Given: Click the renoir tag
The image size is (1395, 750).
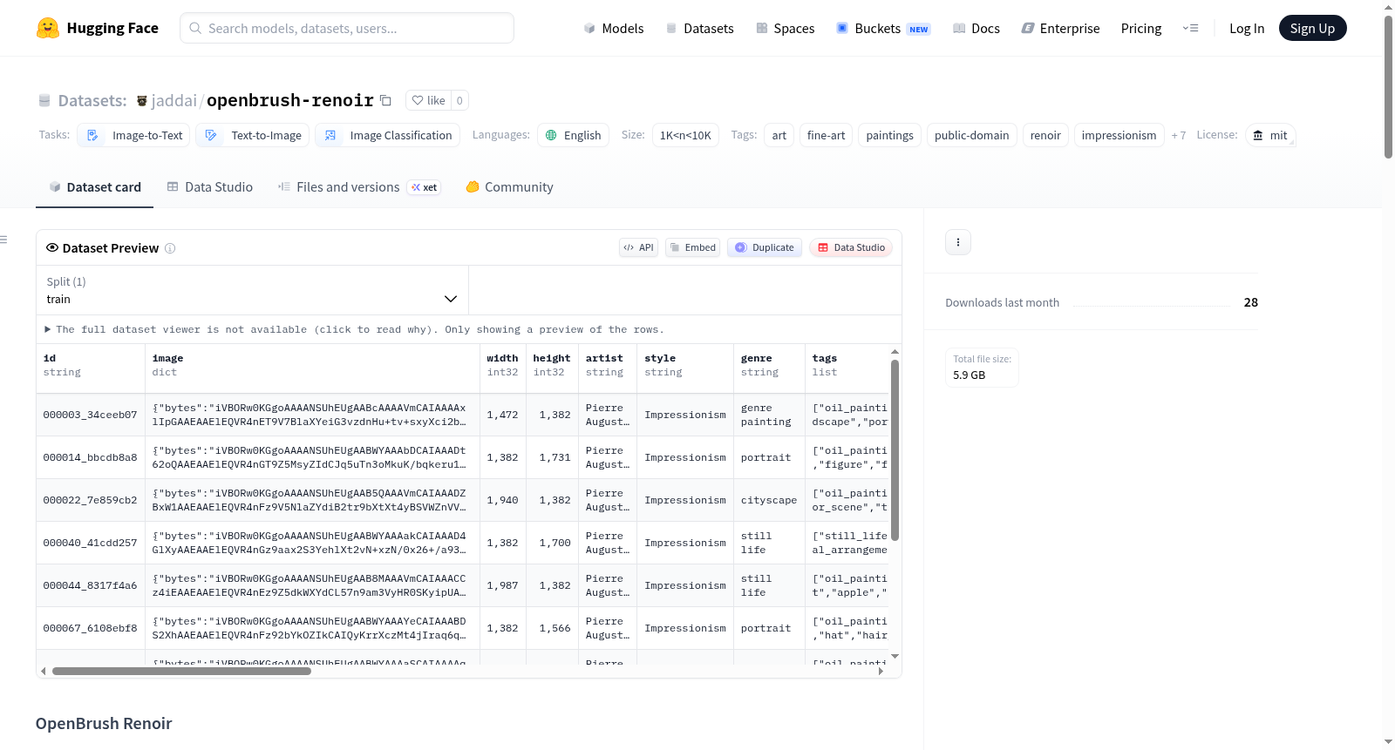Looking at the screenshot, I should (1045, 135).
